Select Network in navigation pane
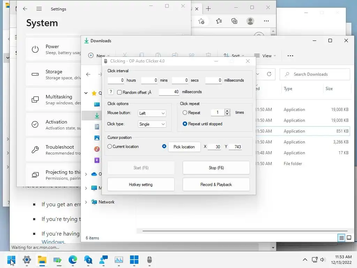357x268 pixels. pos(106,202)
